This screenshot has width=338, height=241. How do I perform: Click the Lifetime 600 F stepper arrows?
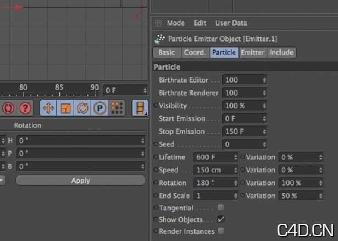[236, 157]
